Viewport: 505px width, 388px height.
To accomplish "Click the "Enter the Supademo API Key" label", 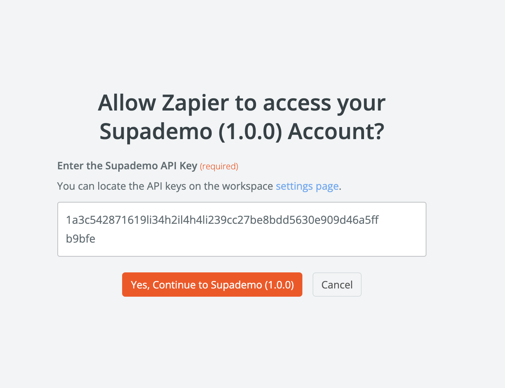I will coord(127,166).
